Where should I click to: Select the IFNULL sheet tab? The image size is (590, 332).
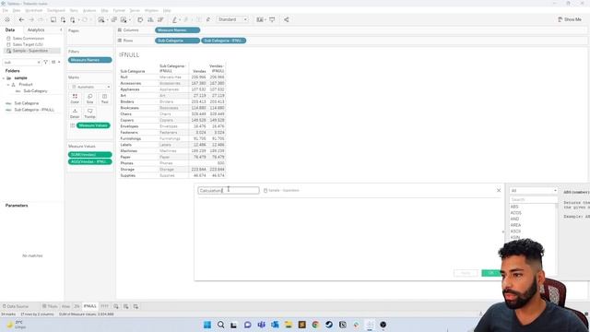click(90, 306)
